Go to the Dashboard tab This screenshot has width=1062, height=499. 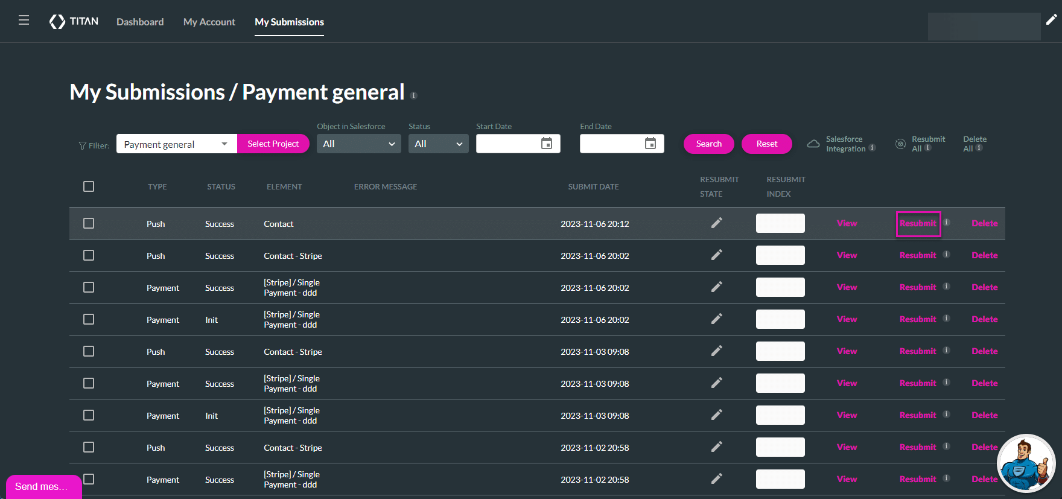140,22
